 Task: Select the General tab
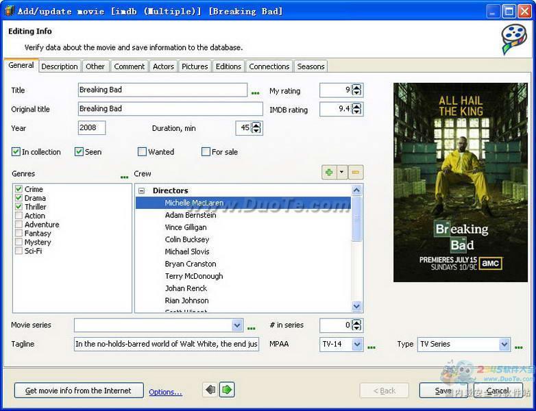(21, 65)
